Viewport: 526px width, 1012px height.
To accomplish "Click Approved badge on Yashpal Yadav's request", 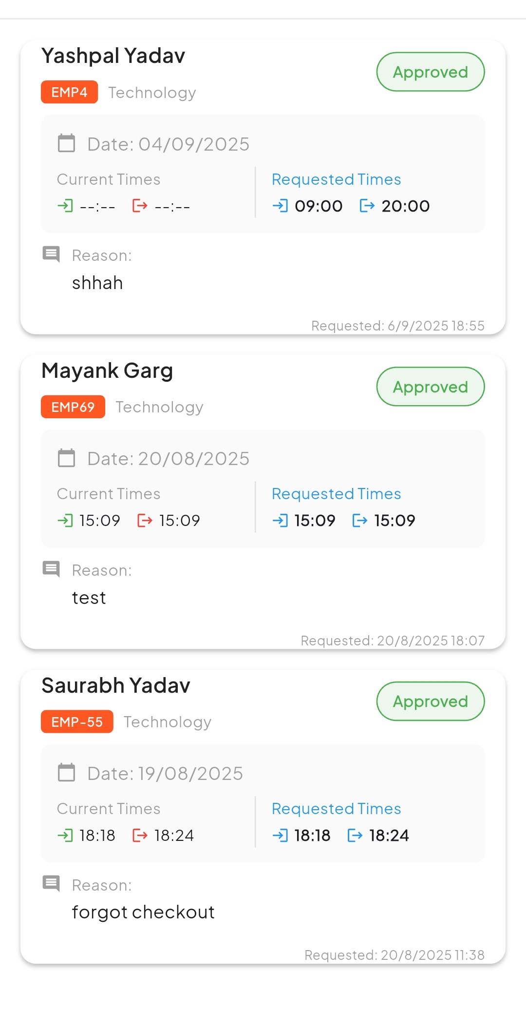I will coord(430,72).
